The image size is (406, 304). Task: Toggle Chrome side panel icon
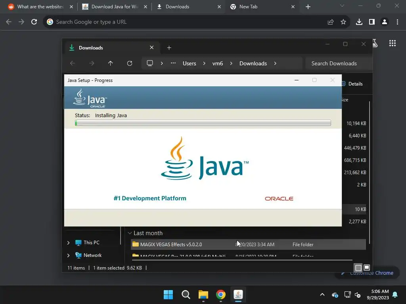(372, 22)
